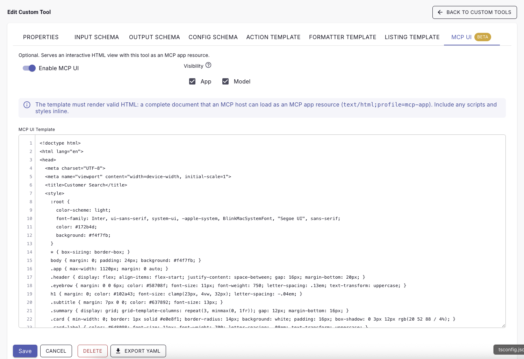This screenshot has width=524, height=359.
Task: Save the custom tool
Action: 25,351
